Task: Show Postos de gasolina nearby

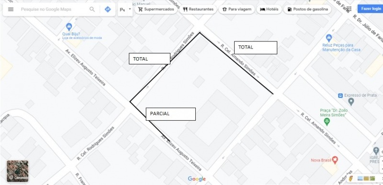Action: pyautogui.click(x=307, y=9)
